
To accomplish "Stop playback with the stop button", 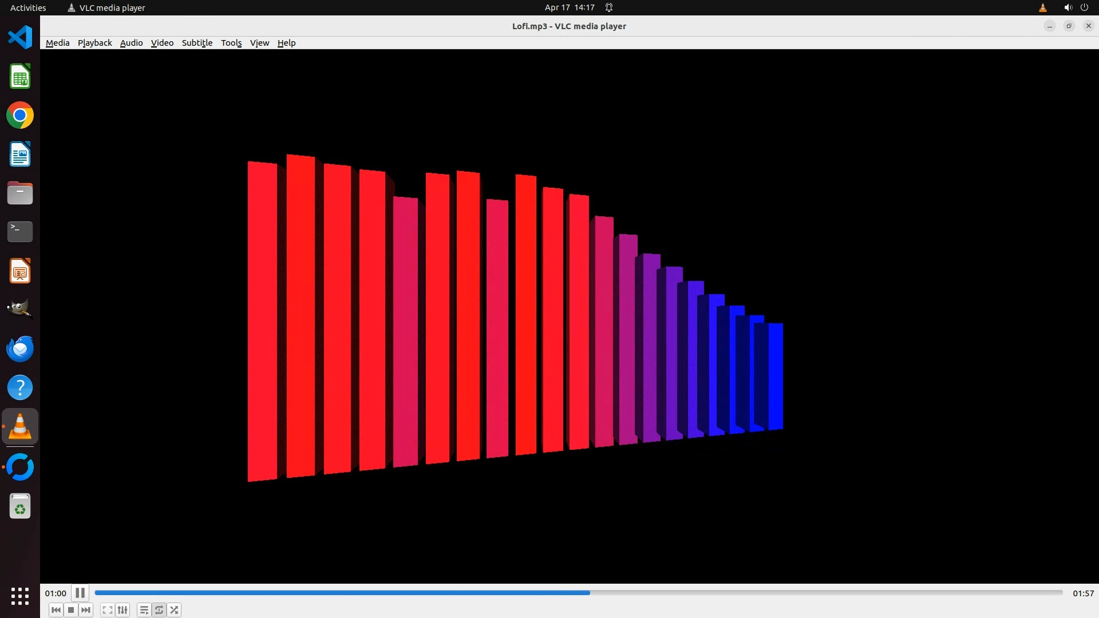I will [71, 610].
